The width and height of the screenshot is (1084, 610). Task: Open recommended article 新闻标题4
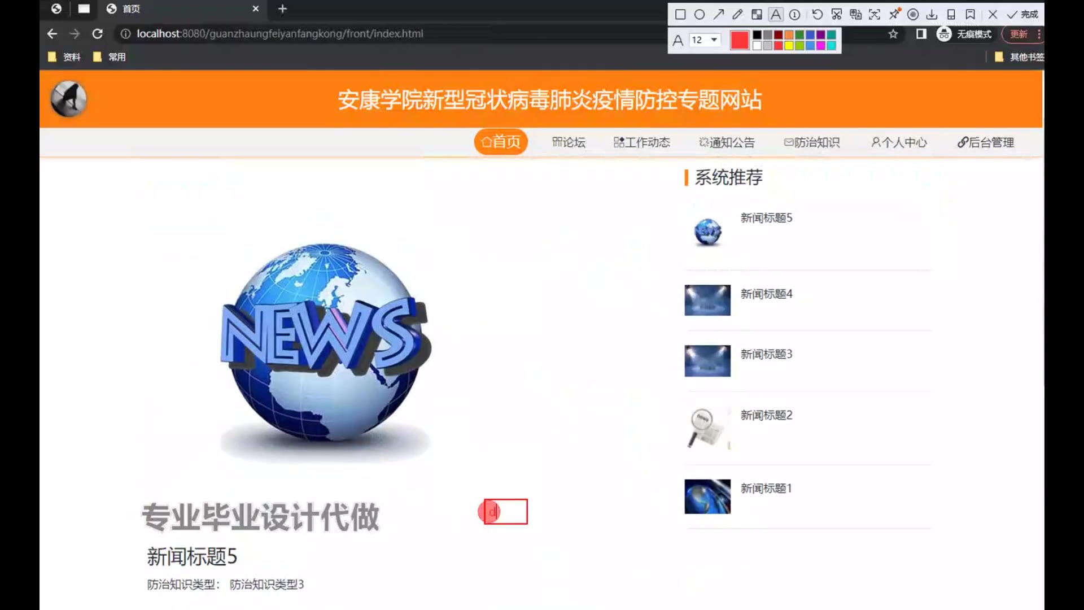[x=766, y=294]
